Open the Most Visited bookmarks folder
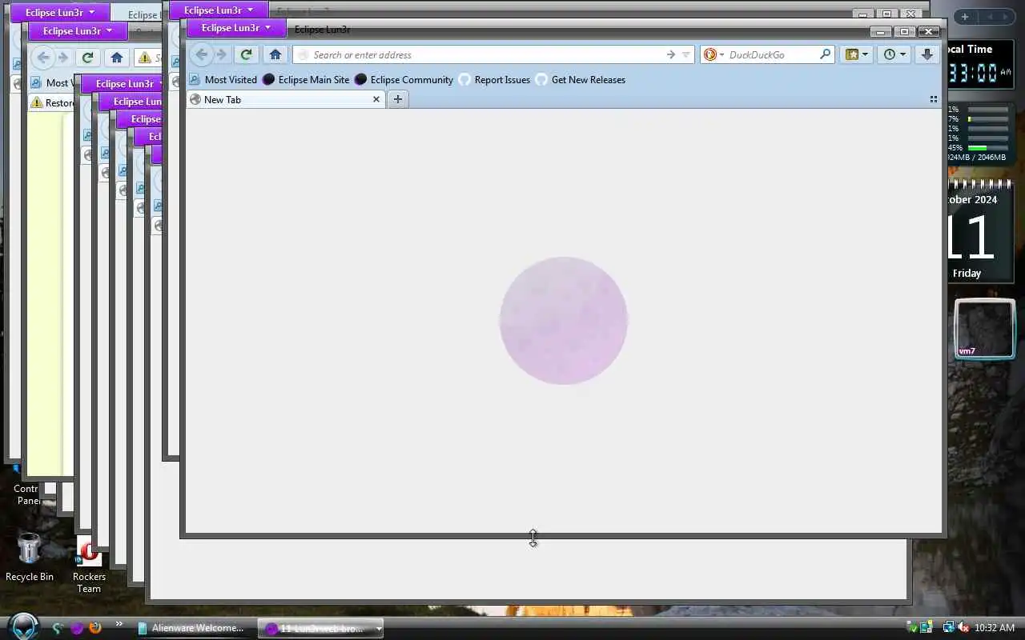 pyautogui.click(x=223, y=79)
